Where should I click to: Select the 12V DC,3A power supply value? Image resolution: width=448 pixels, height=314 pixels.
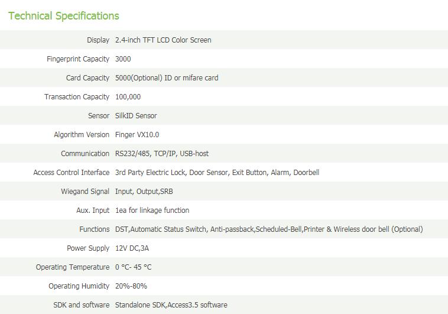click(x=132, y=248)
